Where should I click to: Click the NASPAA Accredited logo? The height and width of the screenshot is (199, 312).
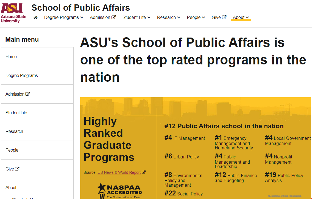pyautogui.click(x=119, y=191)
